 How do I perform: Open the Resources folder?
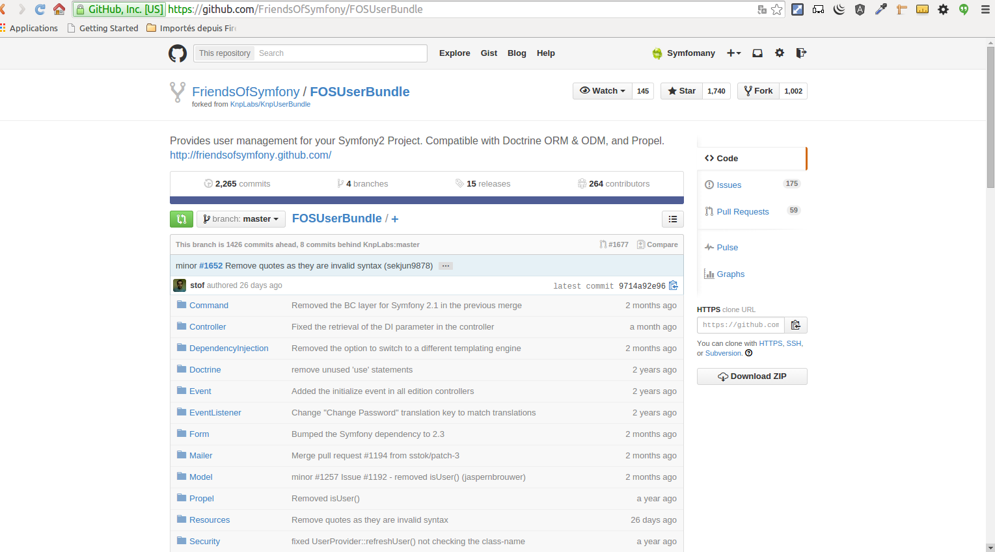[x=210, y=520]
